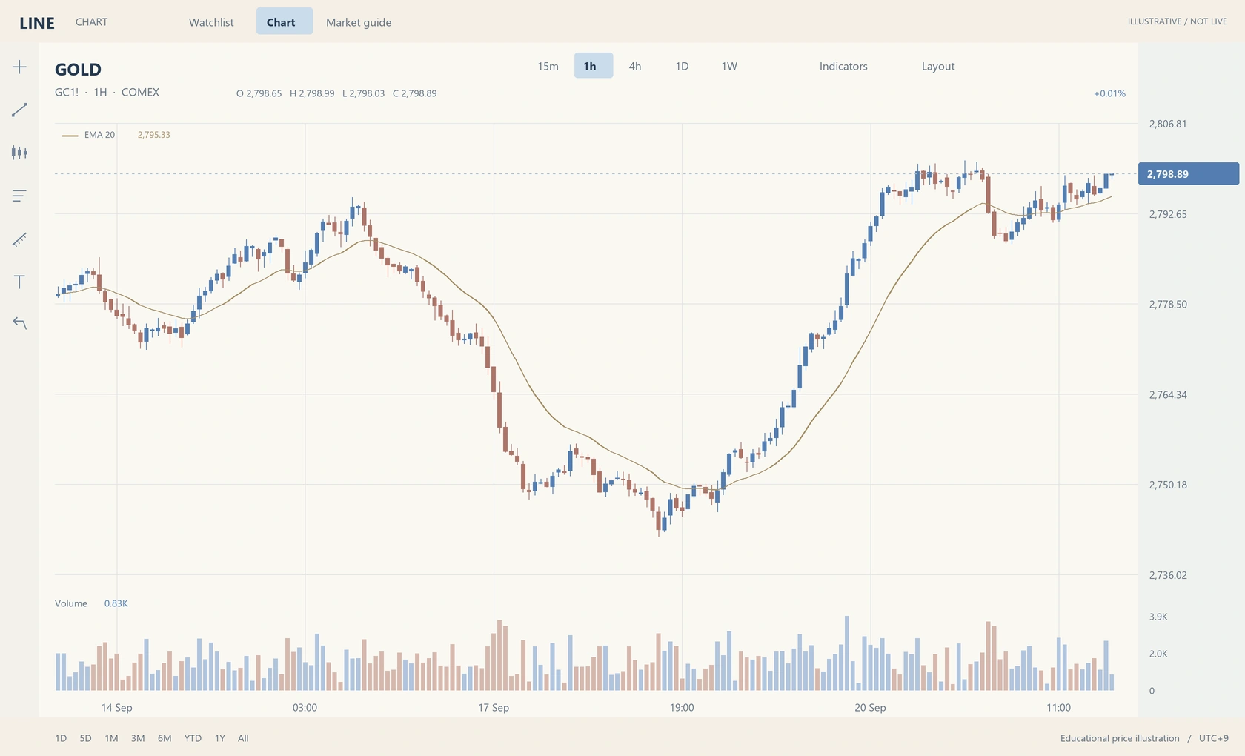Click the 2,798.89 current price label

pos(1189,174)
